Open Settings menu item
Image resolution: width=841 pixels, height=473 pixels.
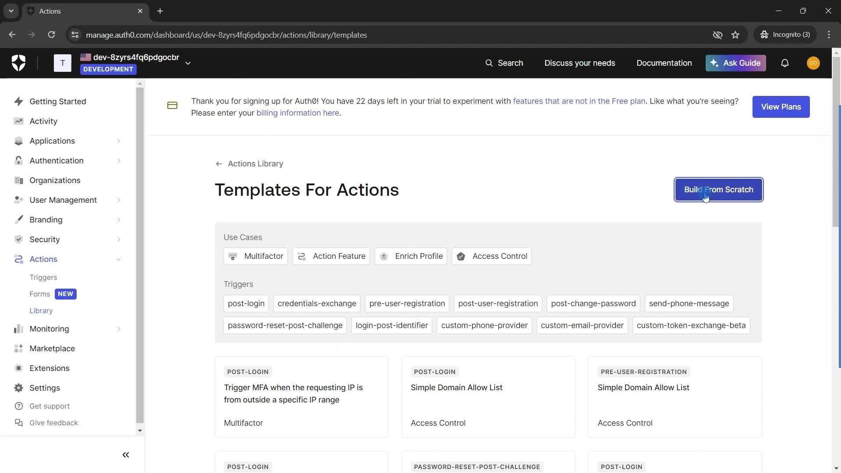pyautogui.click(x=45, y=388)
